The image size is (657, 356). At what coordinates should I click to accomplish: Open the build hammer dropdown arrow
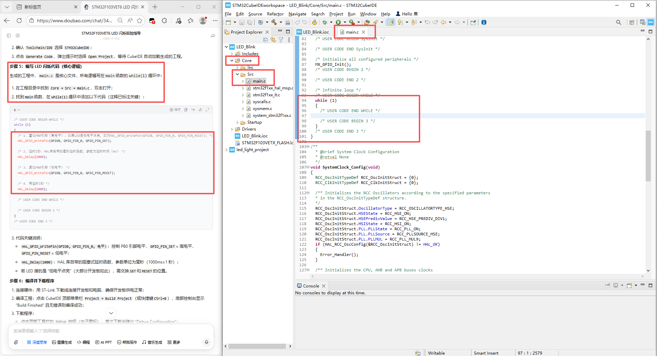[x=281, y=22]
